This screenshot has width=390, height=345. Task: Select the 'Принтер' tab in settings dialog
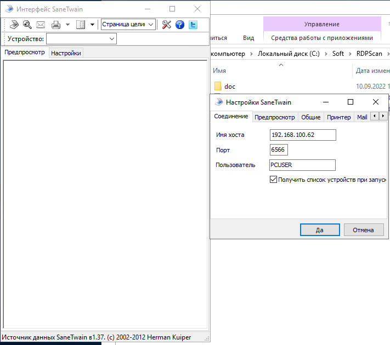coord(338,117)
